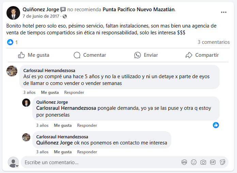Click Comentar to write a comment

coord(90,55)
